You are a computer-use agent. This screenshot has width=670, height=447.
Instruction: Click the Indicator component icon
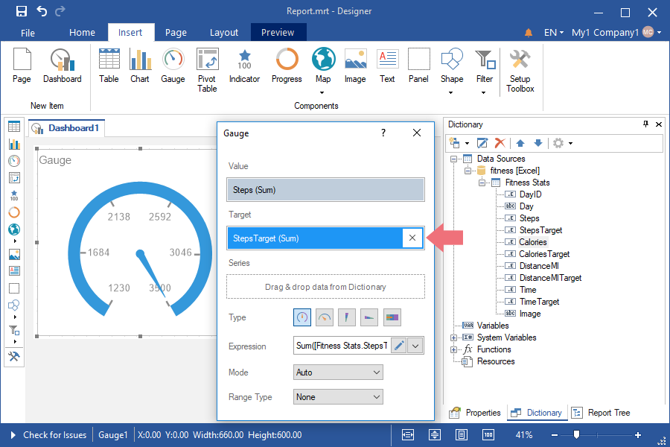(x=244, y=66)
